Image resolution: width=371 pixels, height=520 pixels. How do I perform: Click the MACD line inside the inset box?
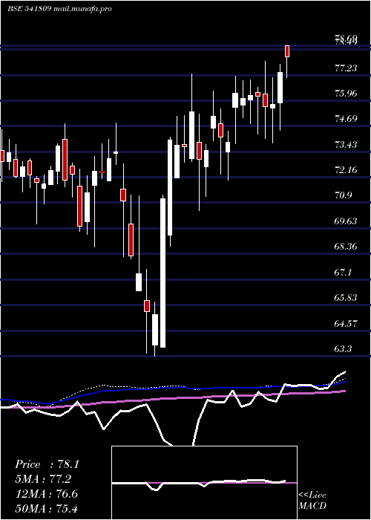coord(199,483)
